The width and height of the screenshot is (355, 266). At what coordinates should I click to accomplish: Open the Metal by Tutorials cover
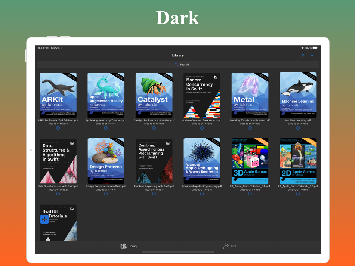(x=250, y=95)
